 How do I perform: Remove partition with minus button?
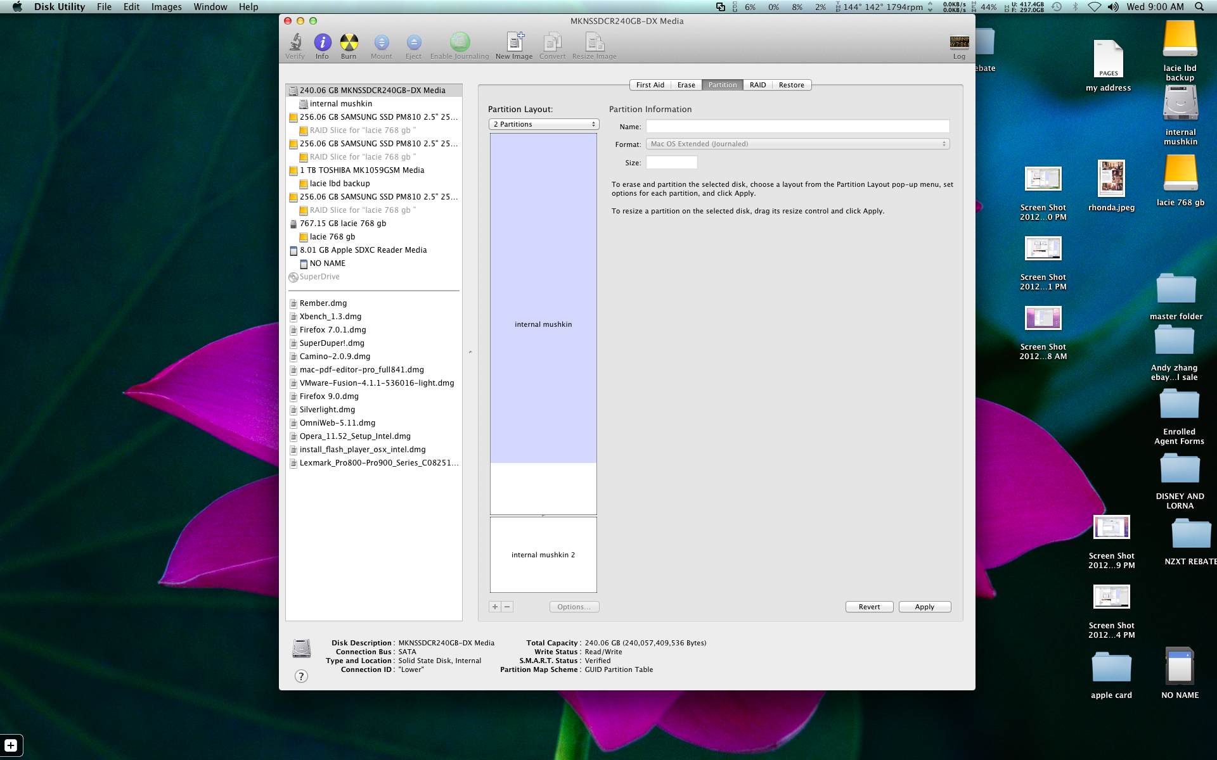click(x=507, y=607)
